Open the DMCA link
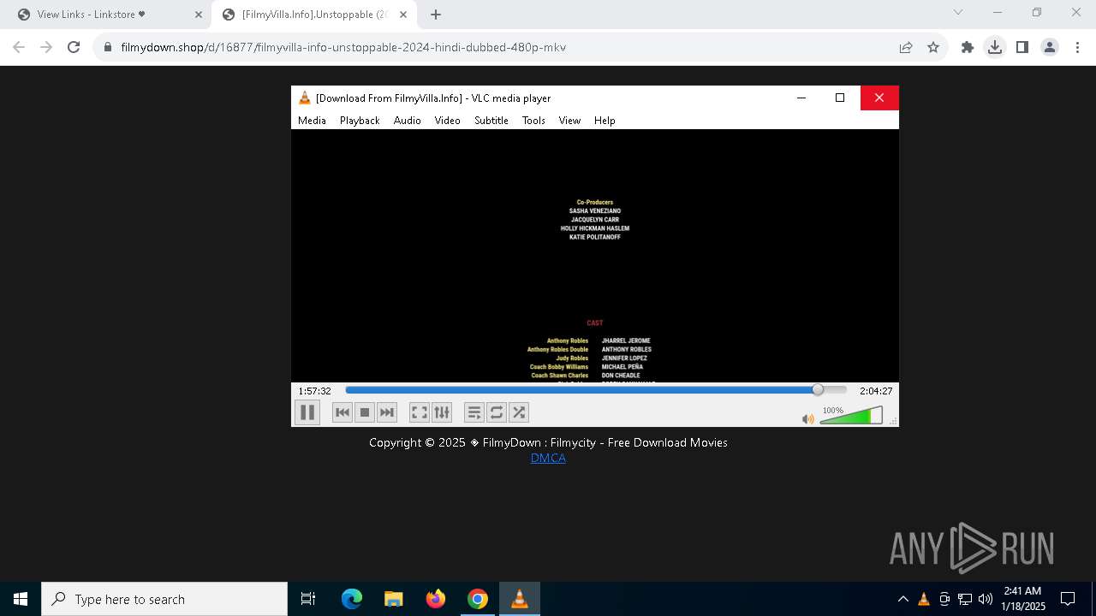 pos(548,458)
